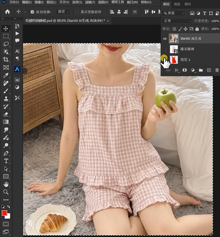Select the Hand tool
The height and width of the screenshot is (237, 220).
6,184
